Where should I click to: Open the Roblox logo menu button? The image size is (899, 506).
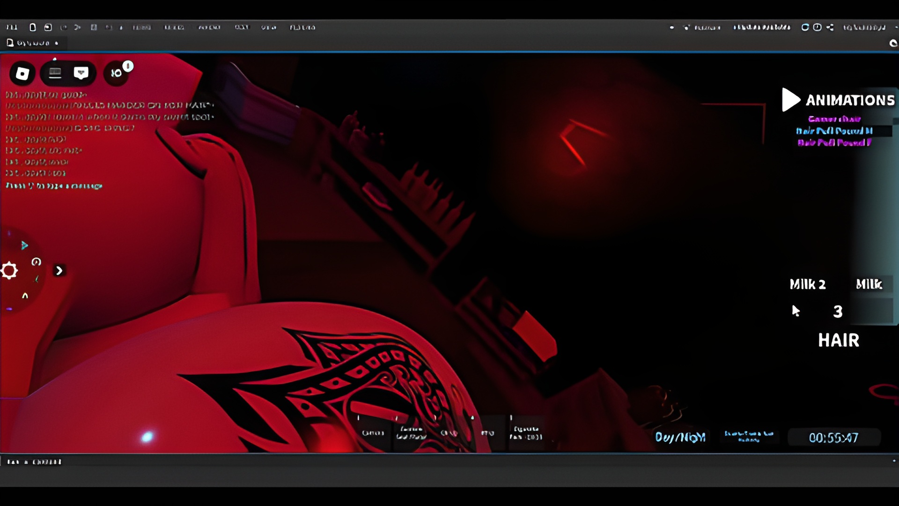[22, 74]
